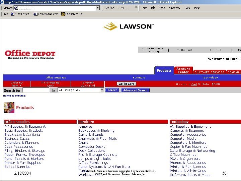Screen dimensions: 241x181
Task: Open School Supplies category
Action: point(17,167)
